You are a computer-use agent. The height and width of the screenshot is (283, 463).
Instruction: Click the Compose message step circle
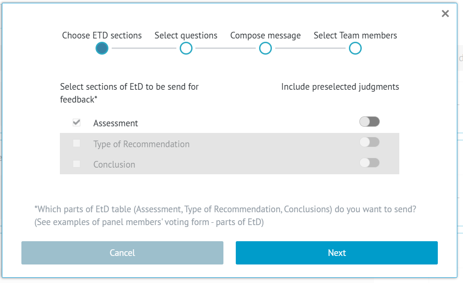click(x=265, y=48)
